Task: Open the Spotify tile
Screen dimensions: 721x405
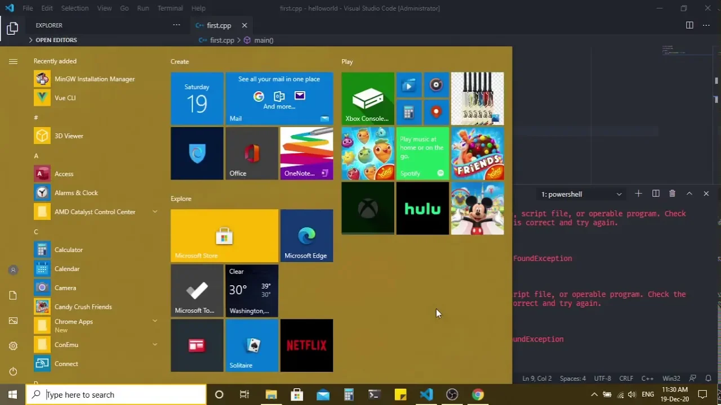Action: pos(422,154)
